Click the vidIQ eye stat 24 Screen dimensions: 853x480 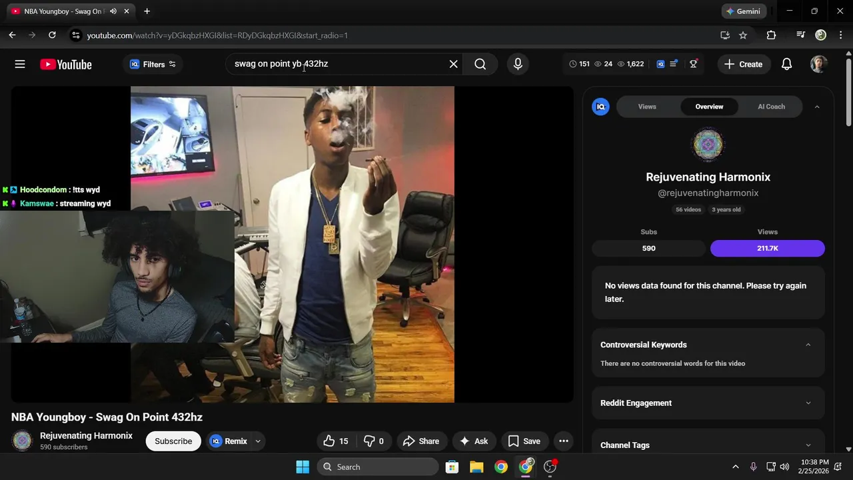(603, 64)
